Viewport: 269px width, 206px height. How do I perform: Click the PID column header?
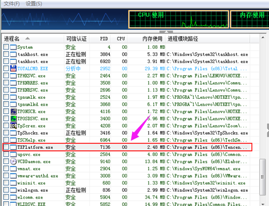pos(104,38)
